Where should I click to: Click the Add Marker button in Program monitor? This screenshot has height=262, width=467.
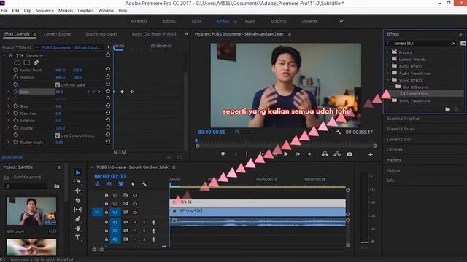coord(223,154)
